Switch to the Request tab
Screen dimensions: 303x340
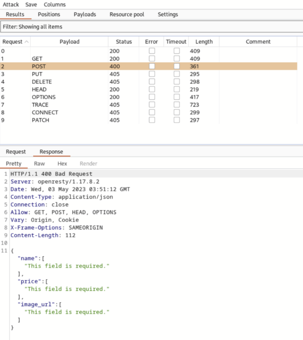(x=16, y=151)
